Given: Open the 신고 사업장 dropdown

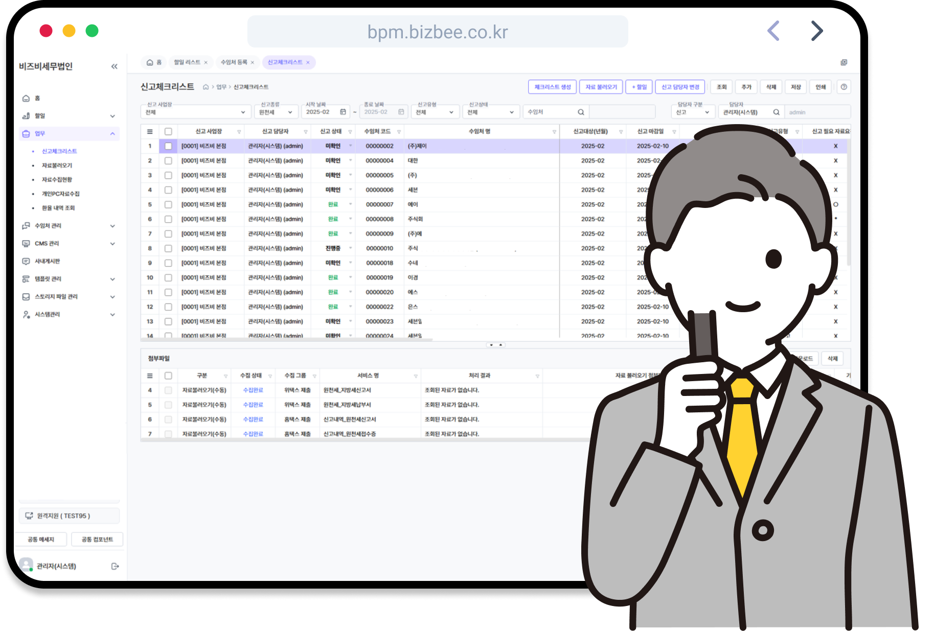Looking at the screenshot, I should click(x=195, y=112).
